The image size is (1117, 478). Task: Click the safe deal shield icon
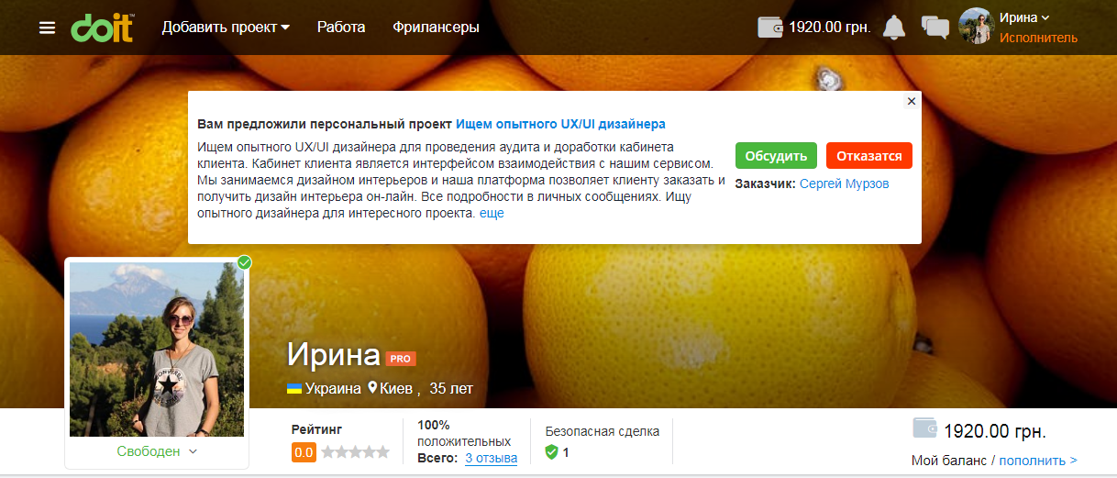point(551,452)
